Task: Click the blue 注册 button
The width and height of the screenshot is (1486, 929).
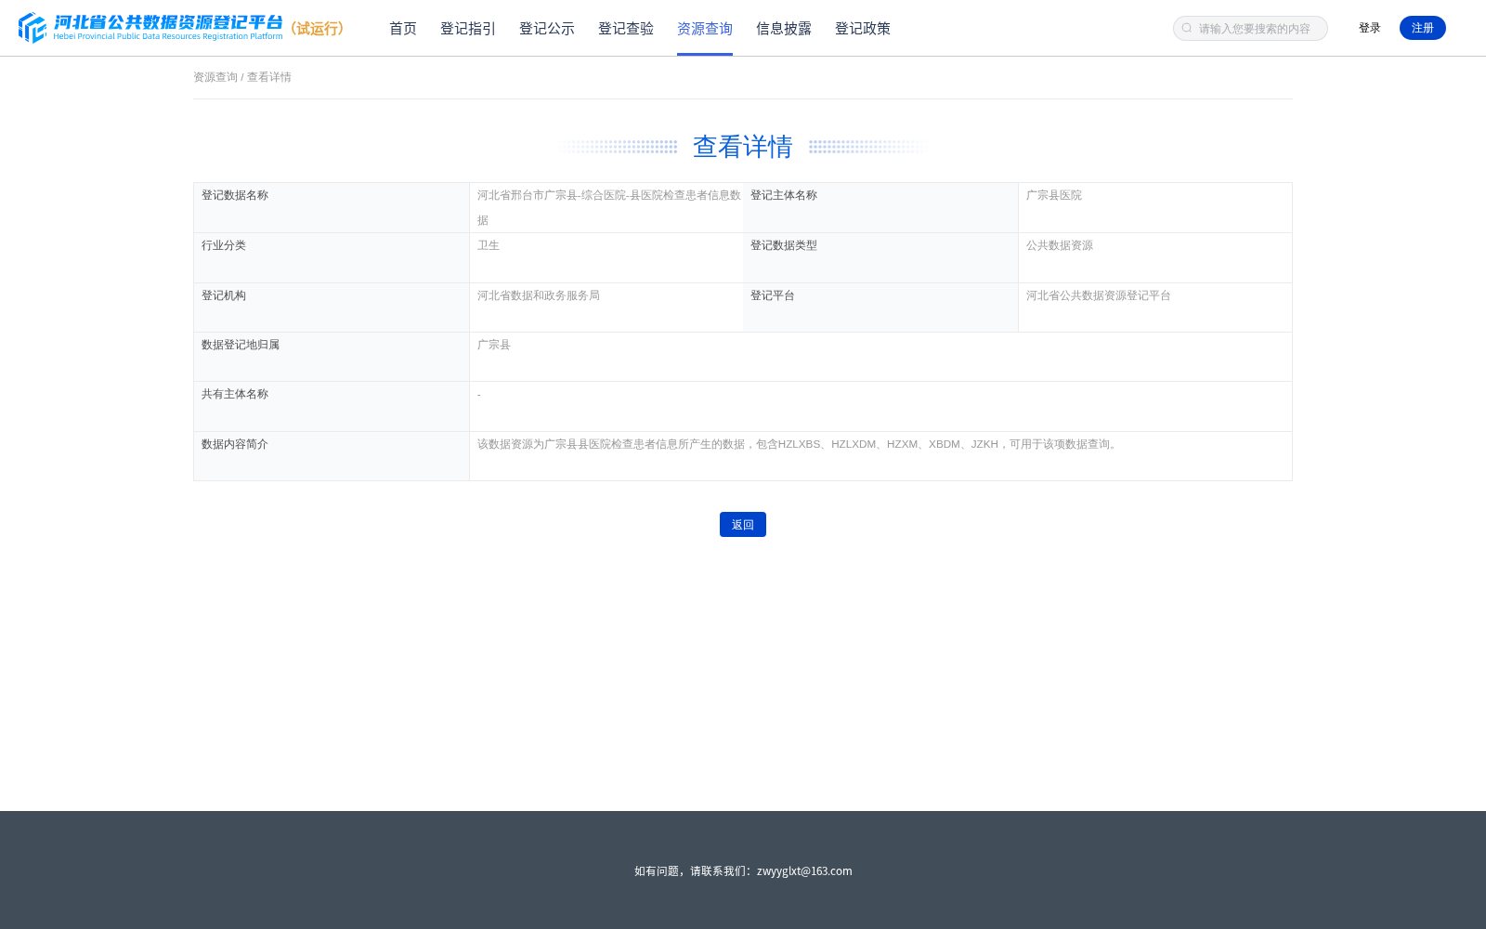Action: (x=1423, y=28)
